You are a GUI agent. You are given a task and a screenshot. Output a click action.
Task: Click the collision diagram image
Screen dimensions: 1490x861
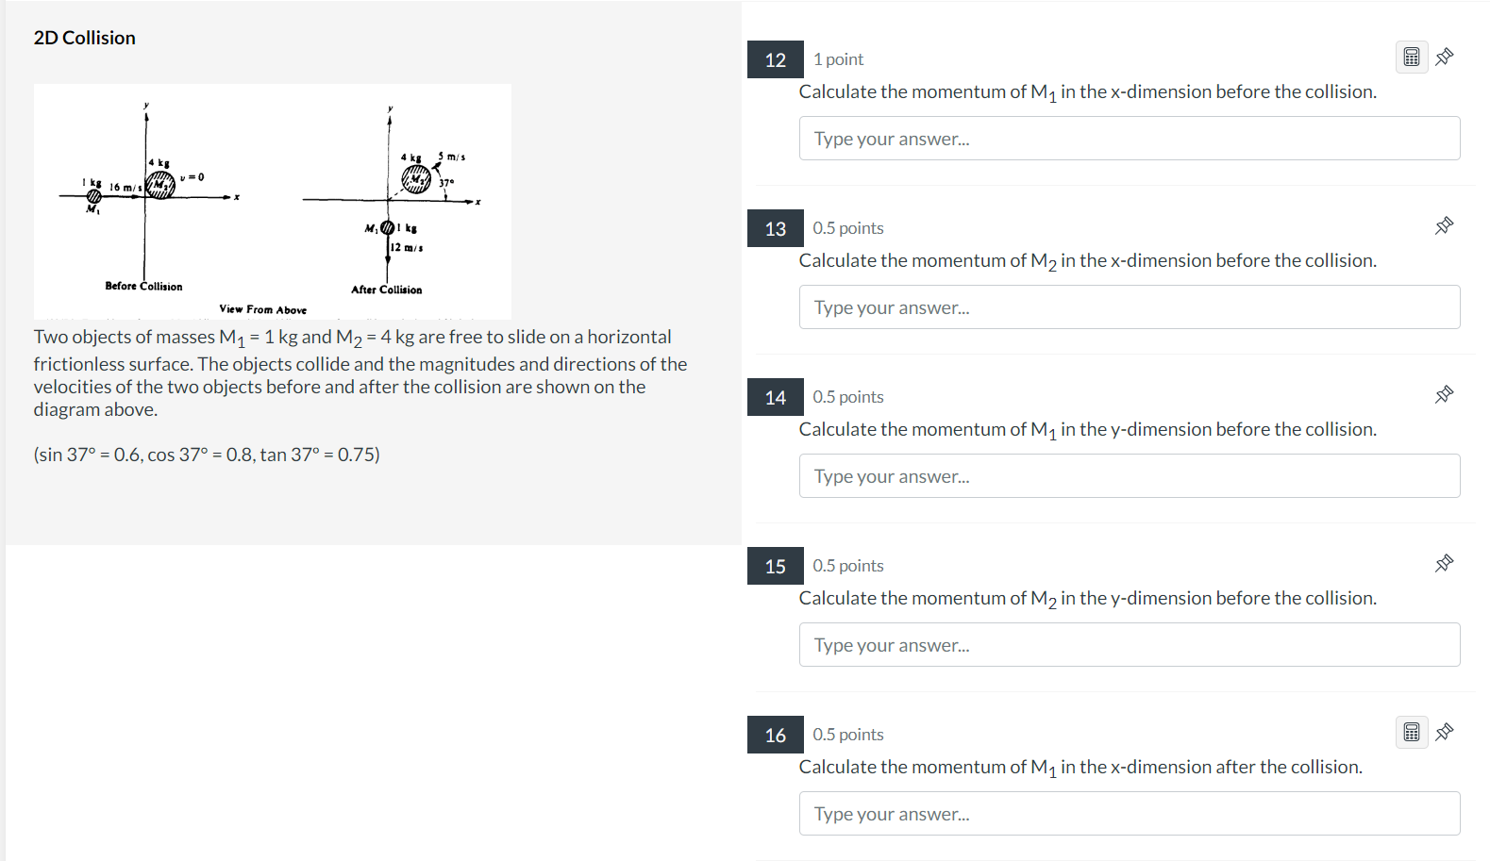(272, 201)
